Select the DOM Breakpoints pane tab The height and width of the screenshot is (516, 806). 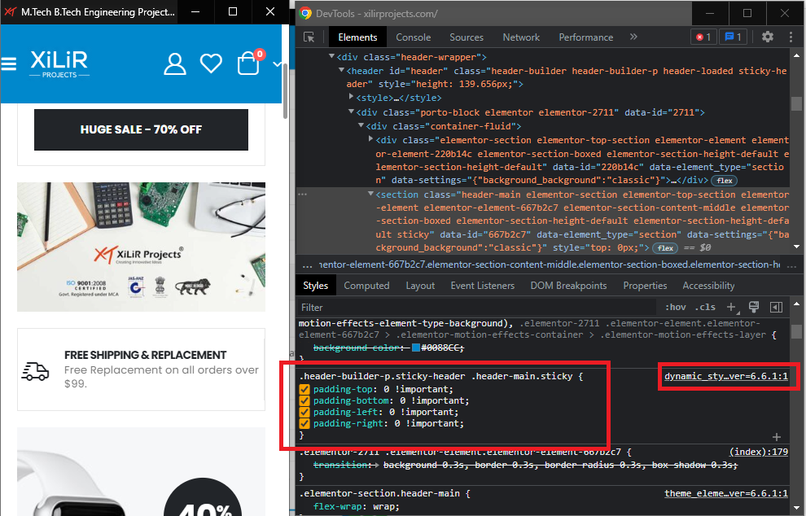point(568,285)
